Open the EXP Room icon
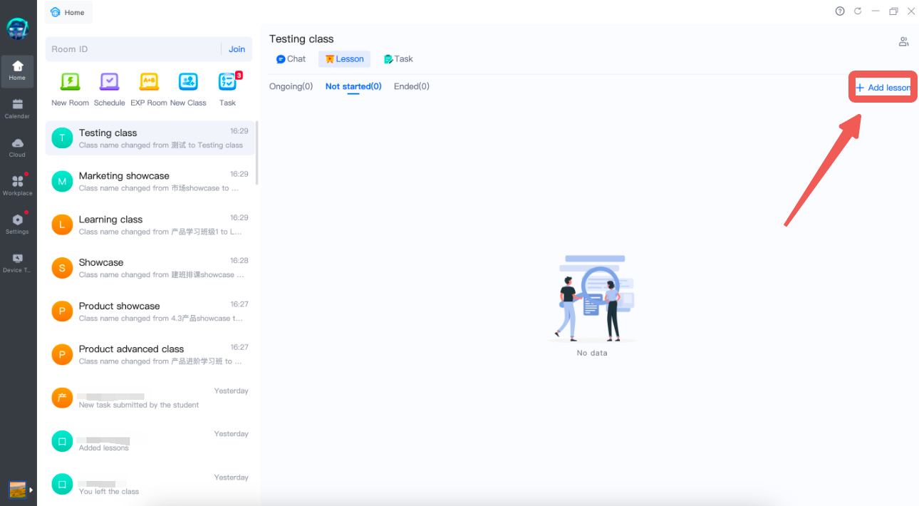Image resolution: width=919 pixels, height=506 pixels. point(149,82)
